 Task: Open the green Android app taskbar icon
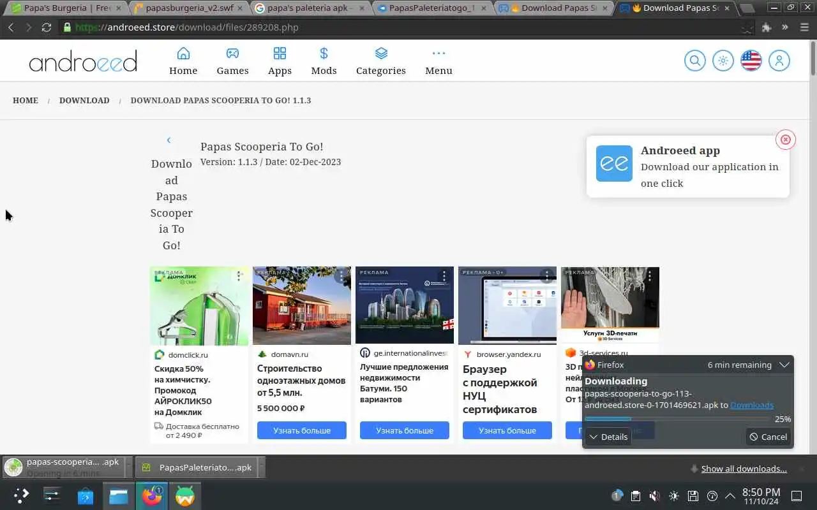click(x=185, y=495)
